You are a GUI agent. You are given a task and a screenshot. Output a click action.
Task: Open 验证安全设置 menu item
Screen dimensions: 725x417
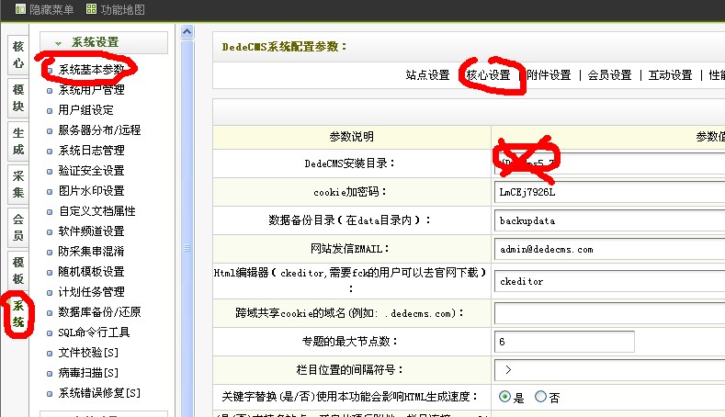click(91, 171)
